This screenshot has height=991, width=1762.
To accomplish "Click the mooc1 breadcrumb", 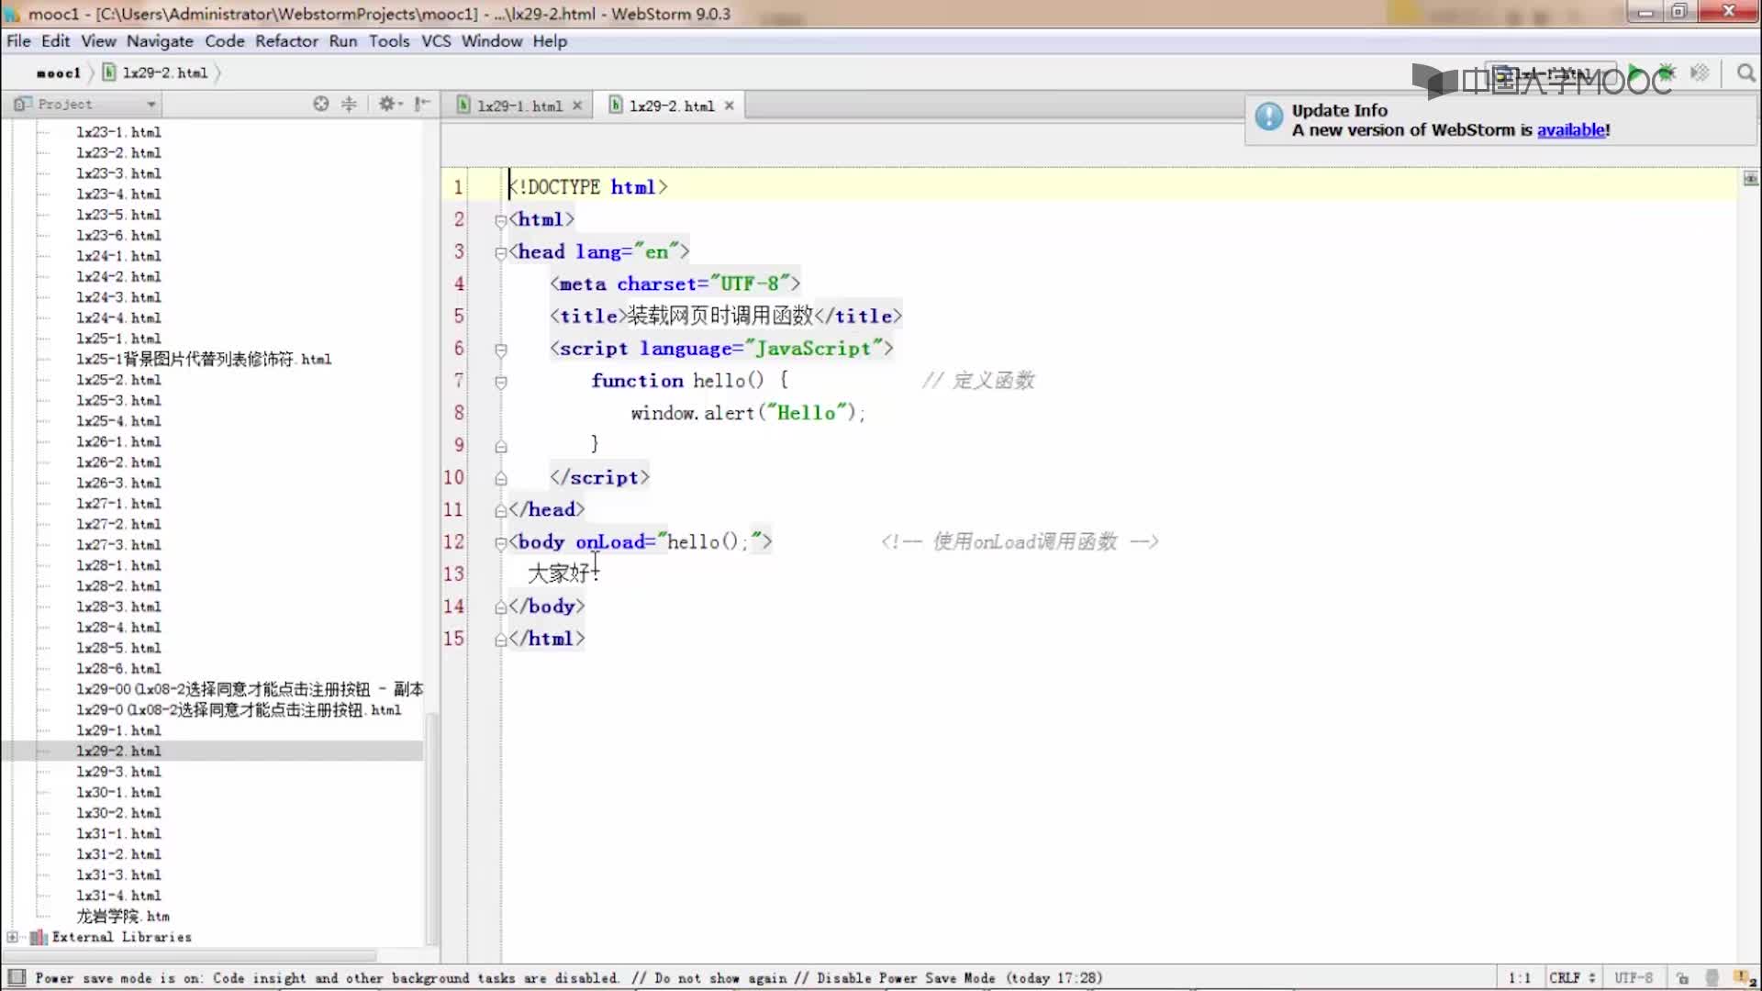I will pos(59,72).
